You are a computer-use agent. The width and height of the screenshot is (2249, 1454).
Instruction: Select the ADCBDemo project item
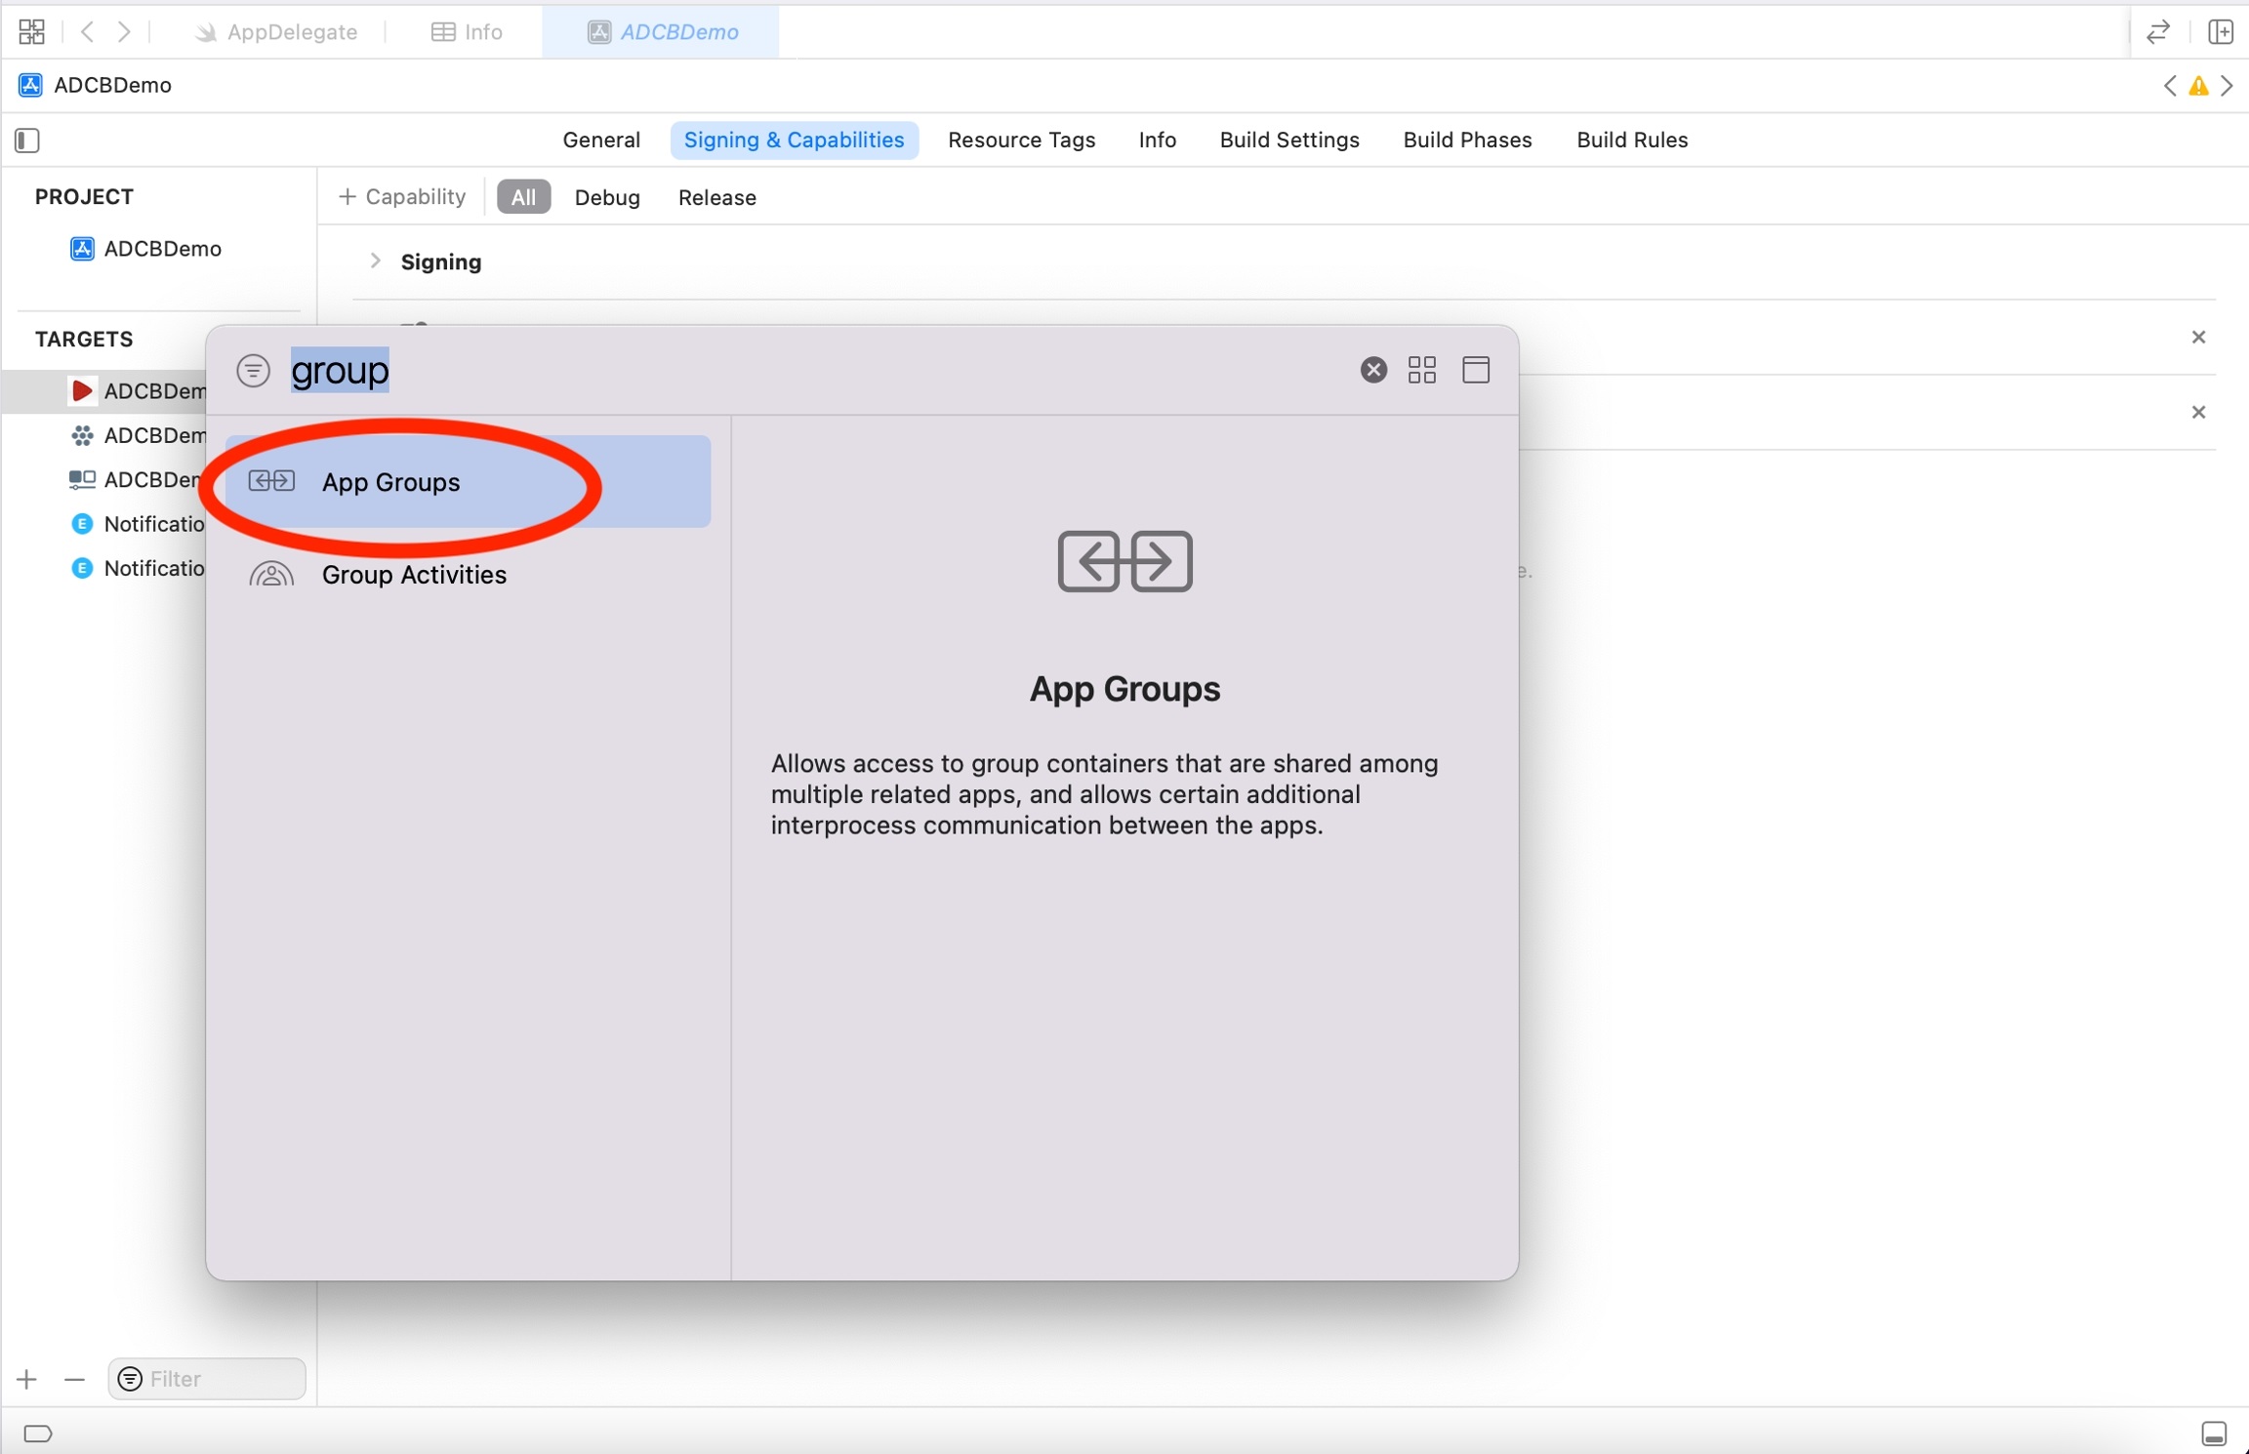tap(162, 249)
